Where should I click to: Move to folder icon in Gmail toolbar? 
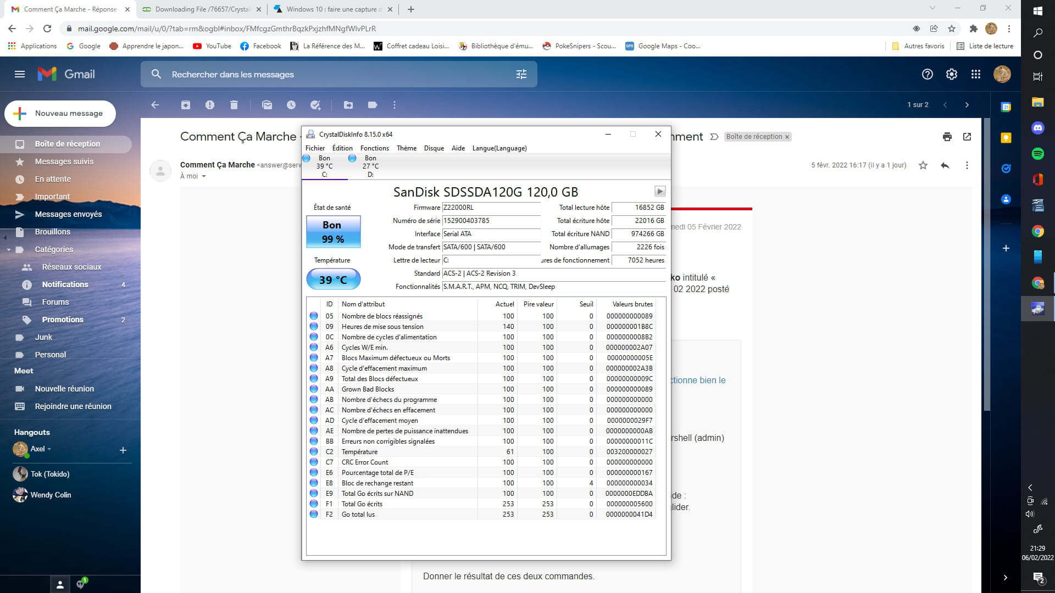[348, 105]
